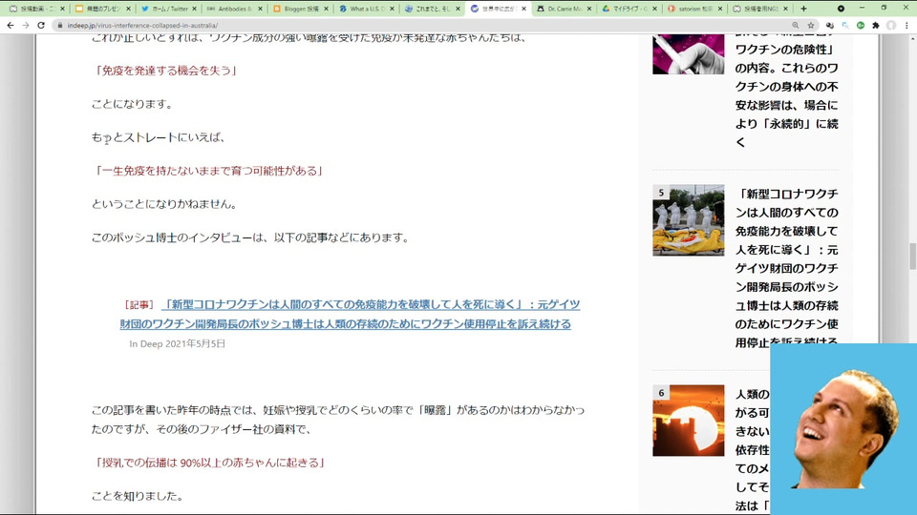
Task: Close the Antibodies tab
Action: (x=260, y=9)
